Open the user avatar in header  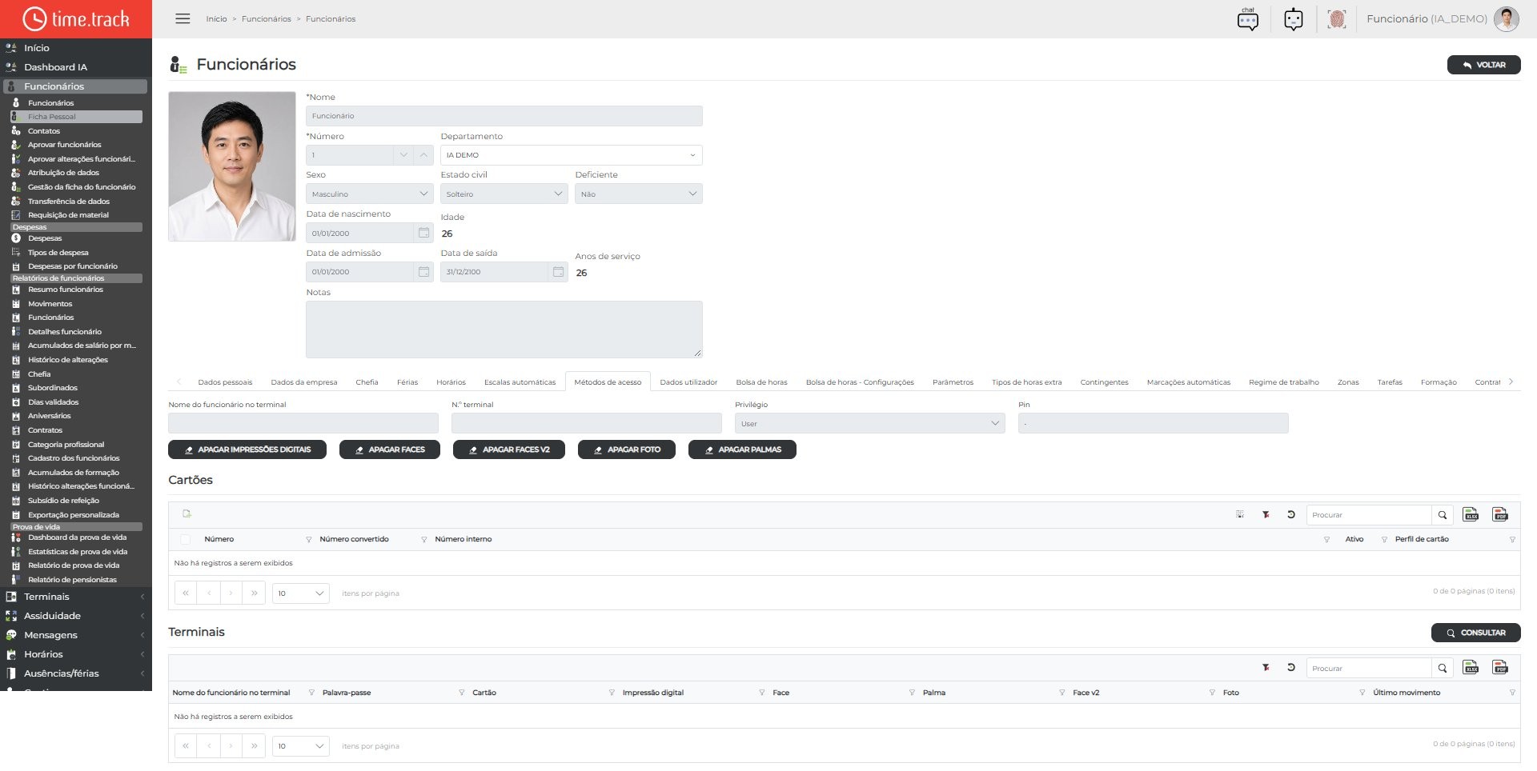(x=1506, y=19)
